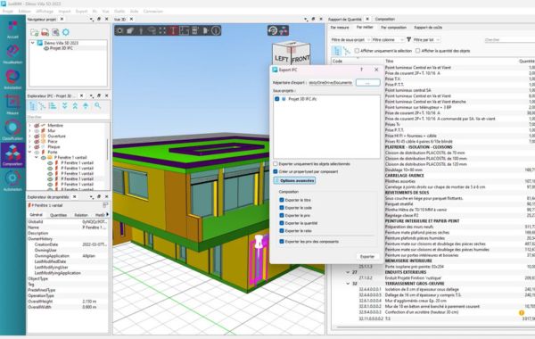Click search magnifier in Explorateur IFC toolbar
The height and width of the screenshot is (339, 535).
pos(97,106)
